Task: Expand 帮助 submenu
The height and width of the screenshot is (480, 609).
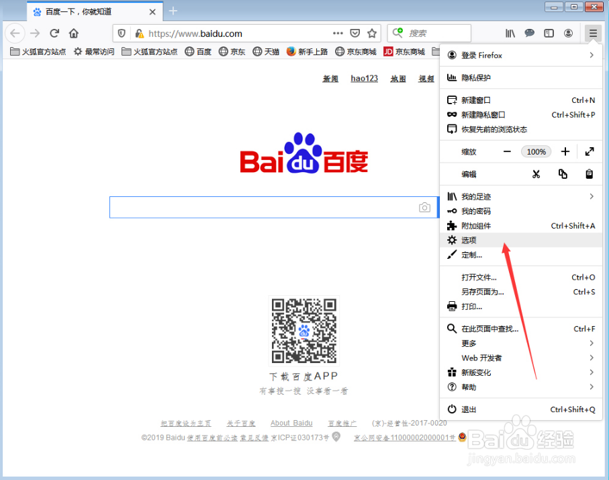Action: pos(521,387)
